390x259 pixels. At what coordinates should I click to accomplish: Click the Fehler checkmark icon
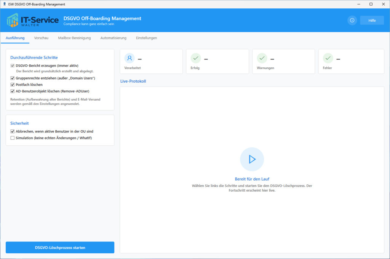(328, 58)
